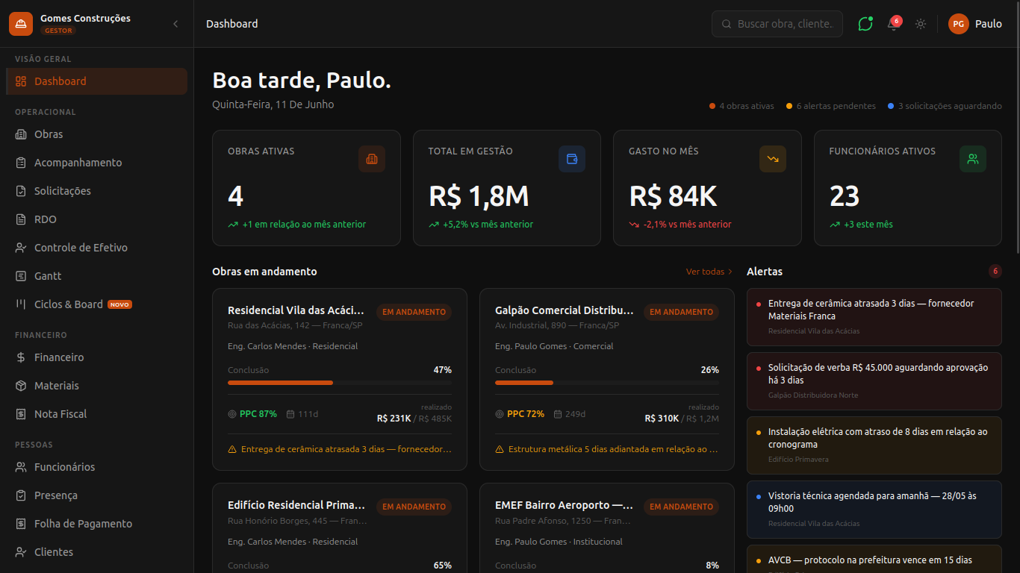The image size is (1020, 573).
Task: Click the 6 alertas pendentes indicator
Action: [x=831, y=106]
